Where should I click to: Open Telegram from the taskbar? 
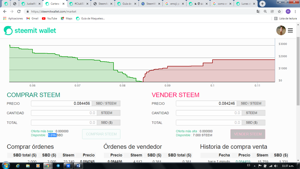(x=58, y=166)
